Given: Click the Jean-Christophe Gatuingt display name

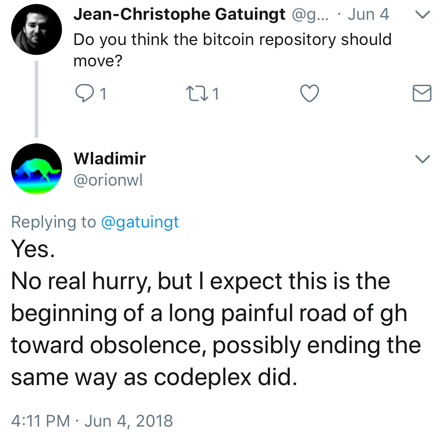Looking at the screenshot, I should [x=179, y=15].
